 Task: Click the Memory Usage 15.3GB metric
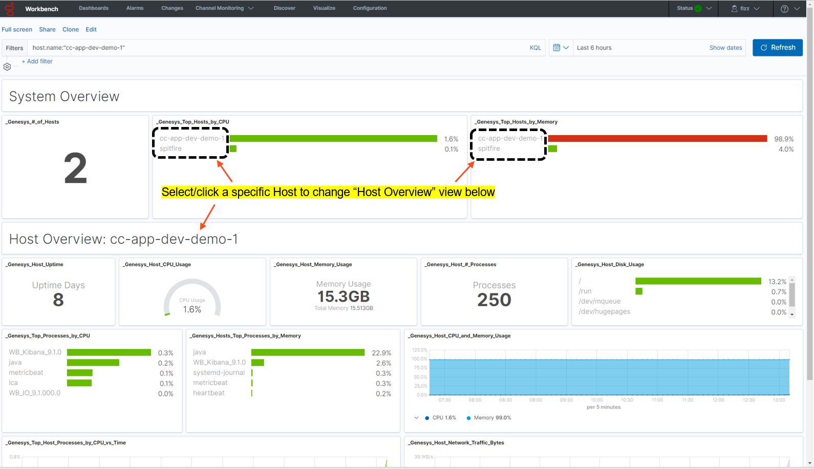[344, 295]
